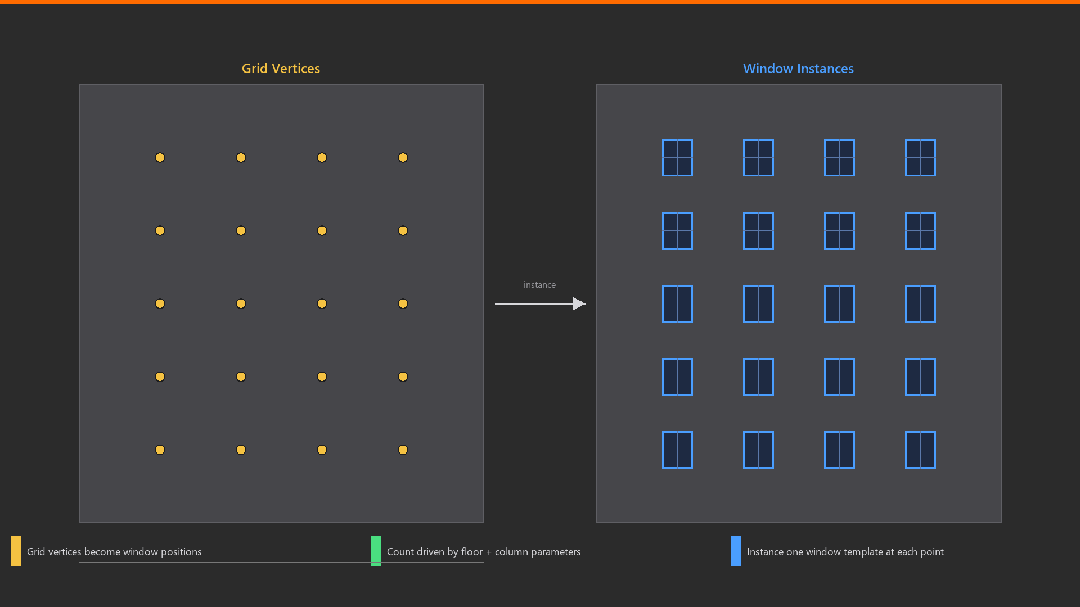
Task: Click the 'instance' label above the arrow
Action: tap(539, 285)
